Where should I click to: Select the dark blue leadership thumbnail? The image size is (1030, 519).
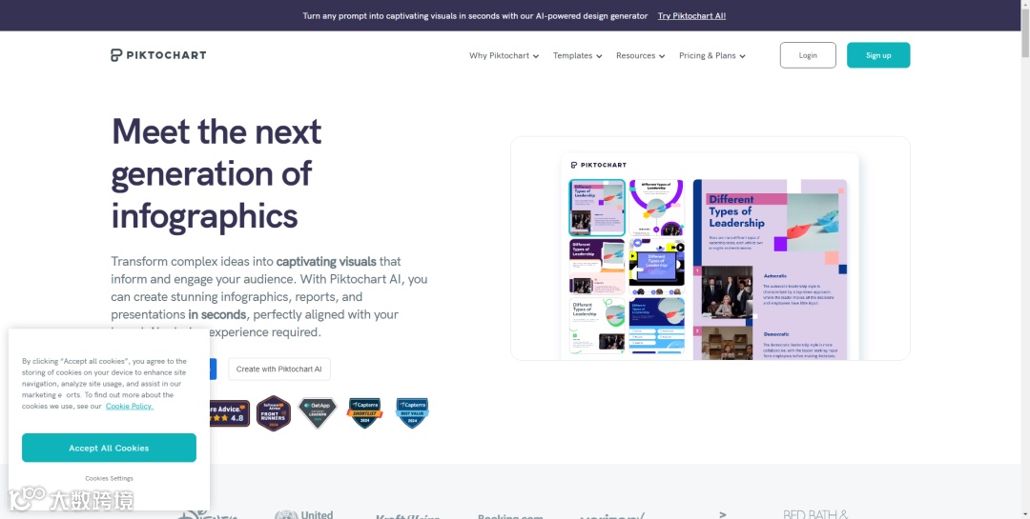pos(657,326)
